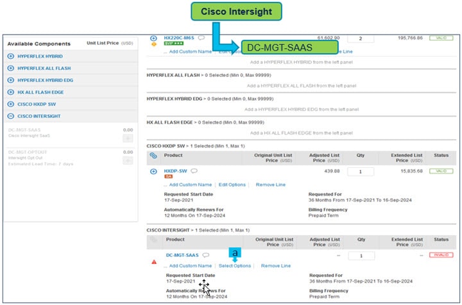Screen dimensions: 462x305
Task: Click Add Custom Name for HX220C-M6S
Action: (x=191, y=51)
